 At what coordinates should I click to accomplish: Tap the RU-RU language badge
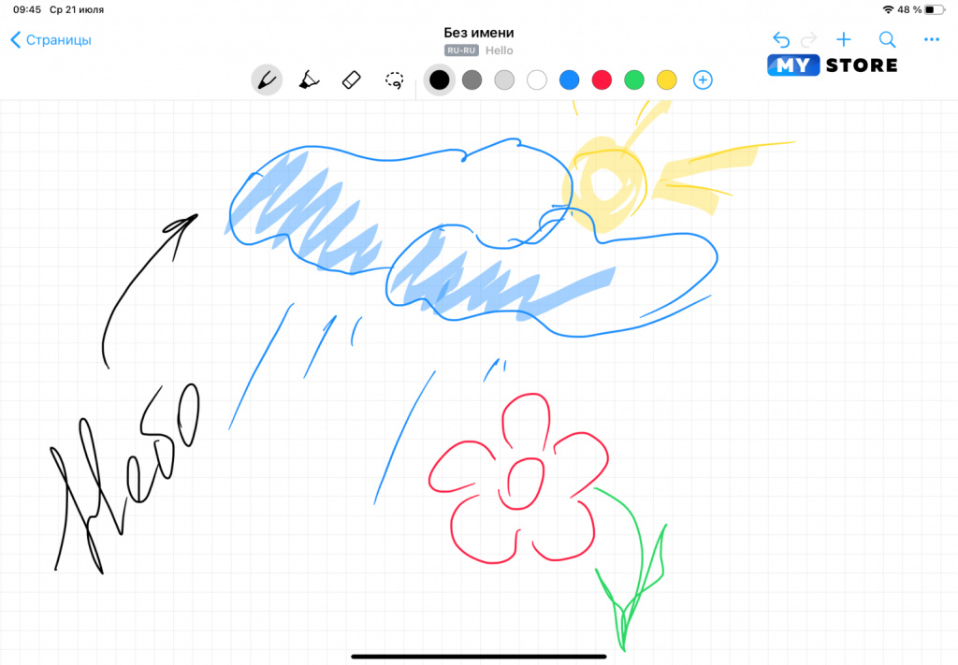[x=461, y=51]
